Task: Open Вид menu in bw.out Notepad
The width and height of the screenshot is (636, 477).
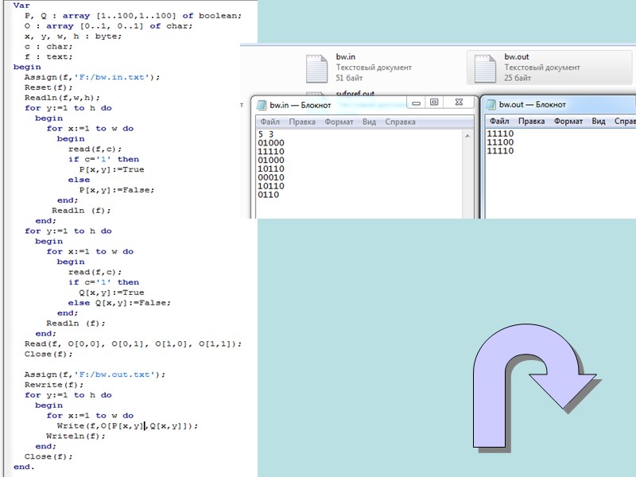Action: point(599,121)
